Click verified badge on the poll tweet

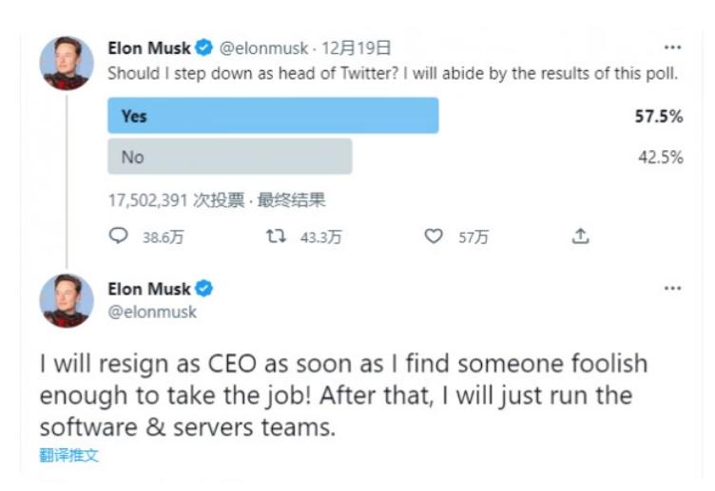pos(203,47)
